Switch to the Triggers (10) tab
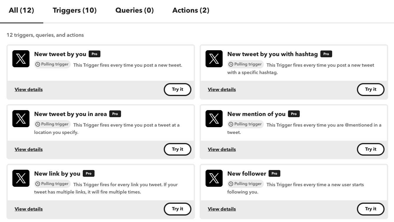This screenshot has width=394, height=222. tap(75, 10)
